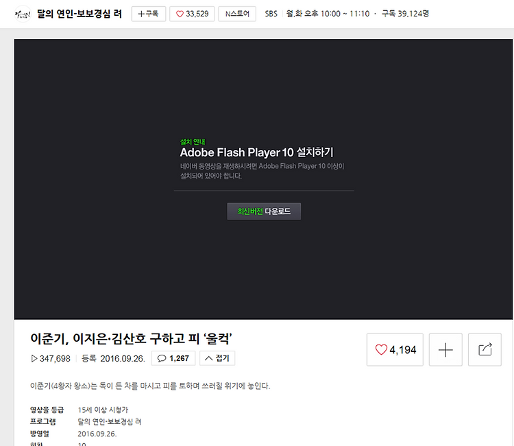
Task: Click the green 설치 안내 label
Action: pyautogui.click(x=193, y=142)
